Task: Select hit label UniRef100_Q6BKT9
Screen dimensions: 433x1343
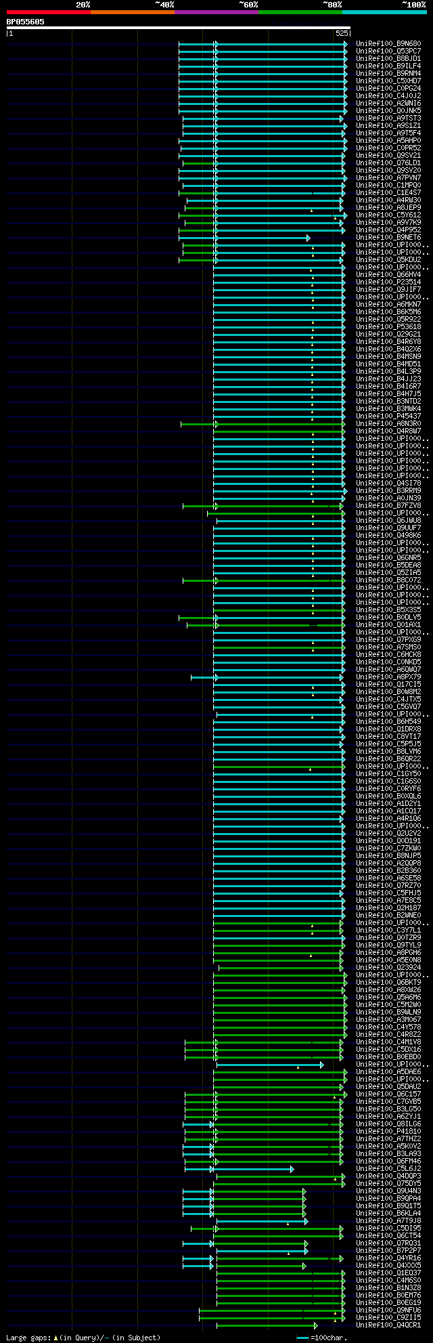Action: [388, 982]
